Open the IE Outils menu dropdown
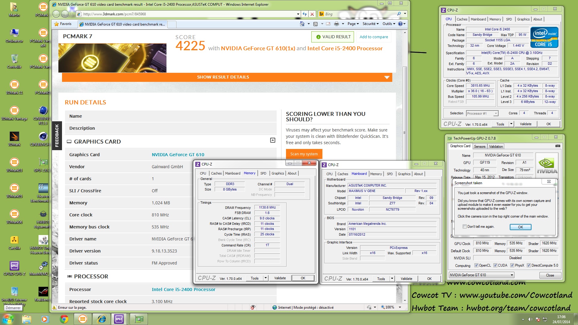Image resolution: width=578 pixels, height=325 pixels. point(389,24)
